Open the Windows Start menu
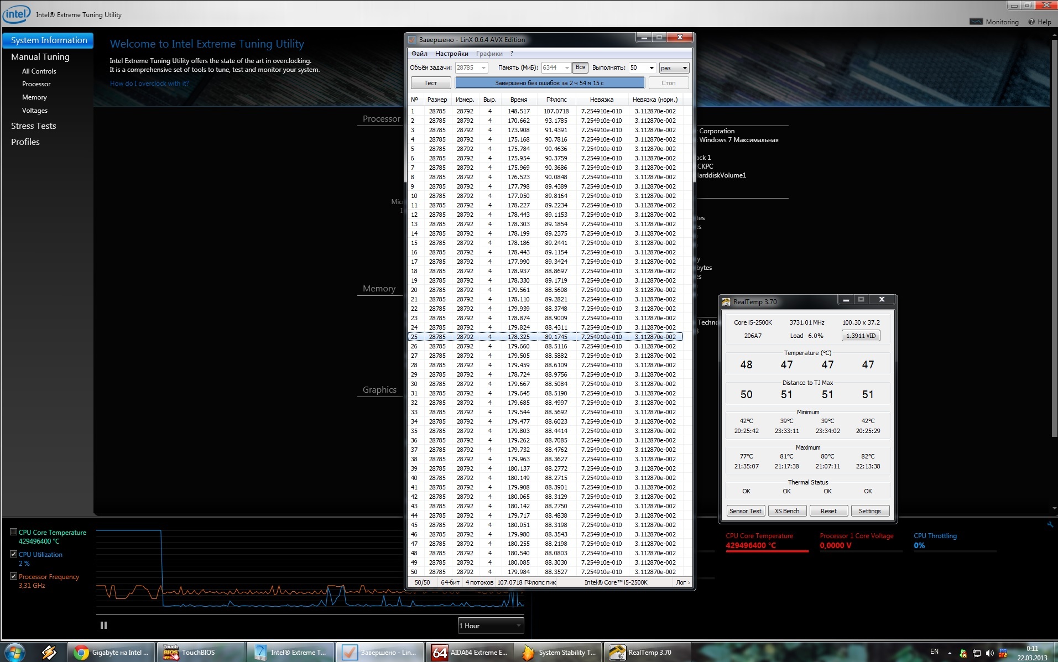This screenshot has width=1058, height=662. (x=14, y=653)
